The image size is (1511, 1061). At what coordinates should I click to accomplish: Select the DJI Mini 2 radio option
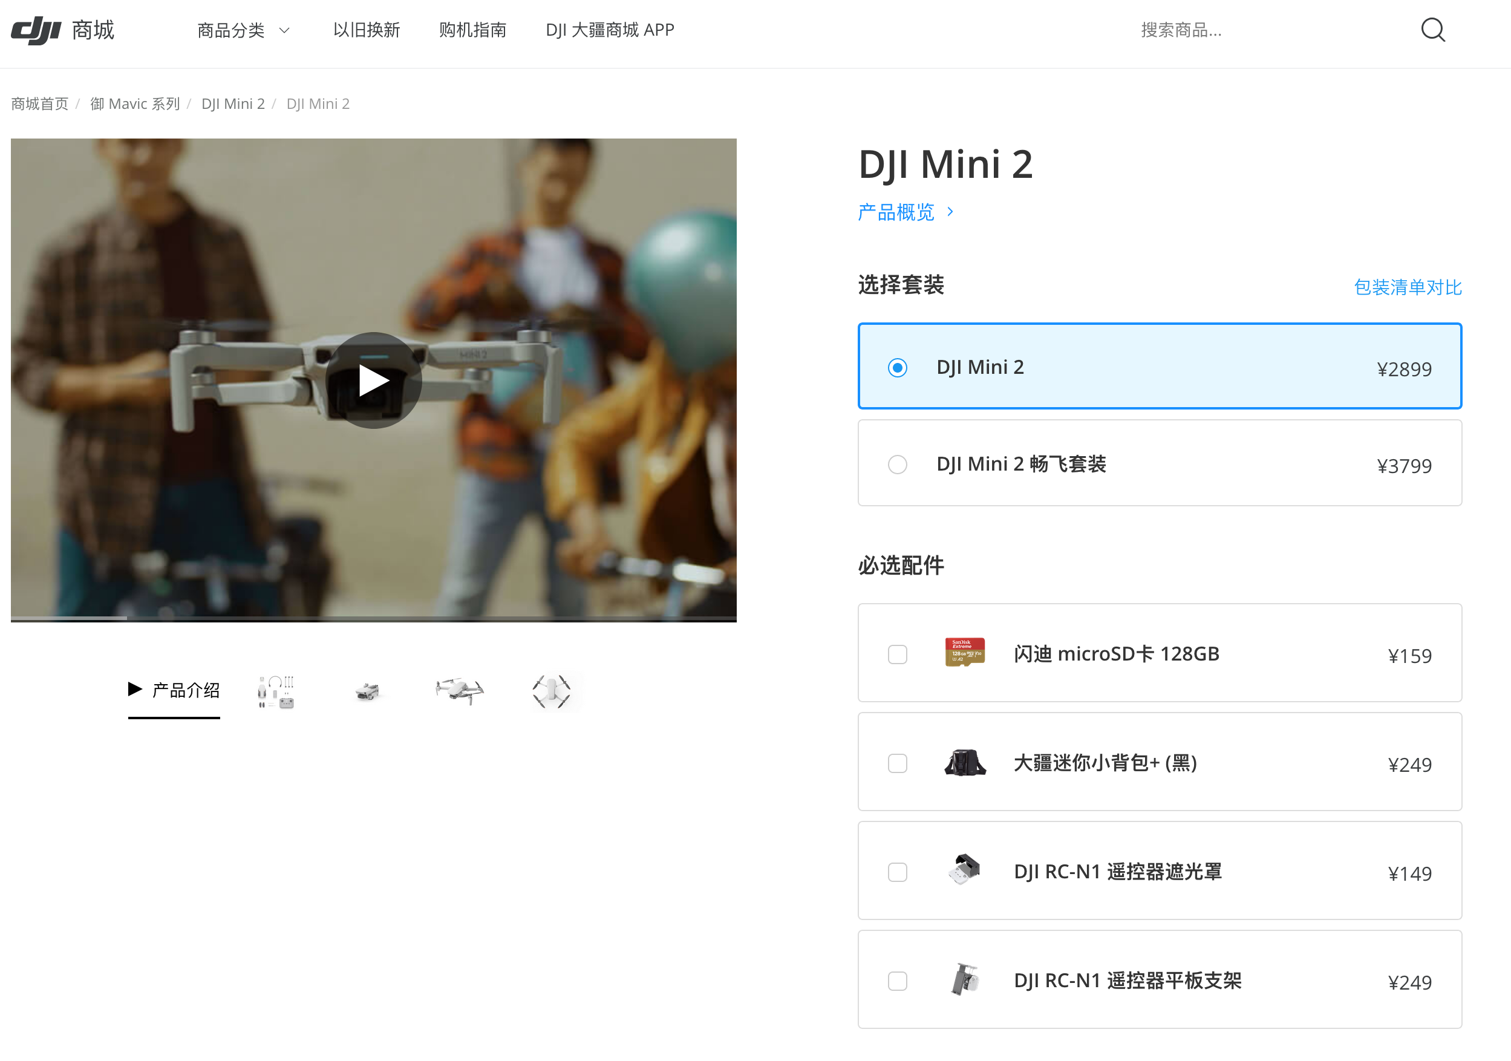click(x=897, y=367)
